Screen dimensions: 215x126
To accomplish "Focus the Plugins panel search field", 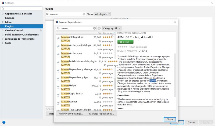I will point(66,14).
